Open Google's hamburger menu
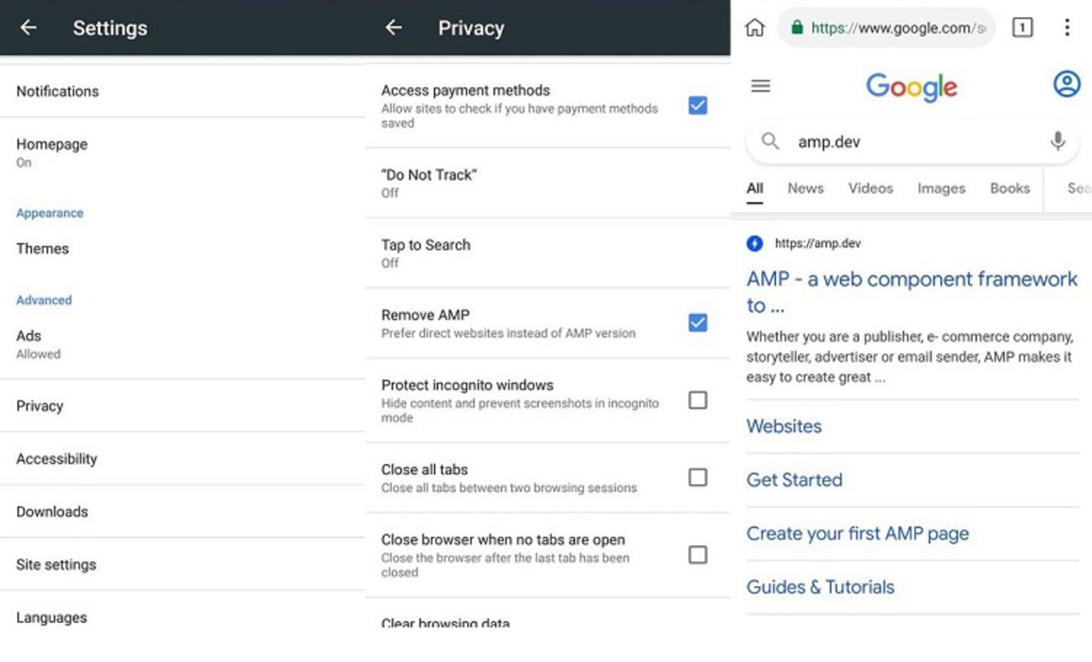This screenshot has width=1092, height=662. [x=760, y=86]
